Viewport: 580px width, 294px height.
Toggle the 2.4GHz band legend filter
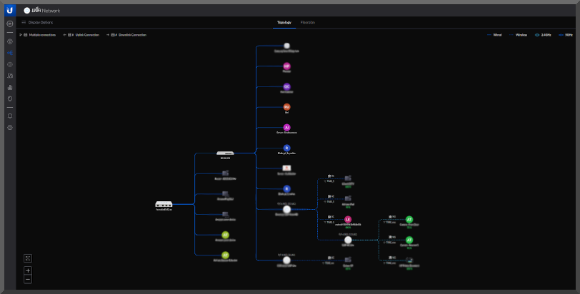(542, 34)
